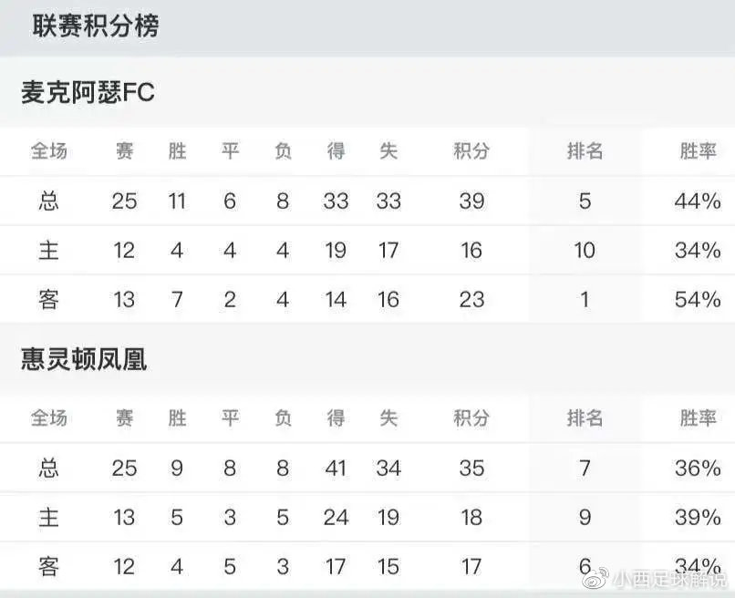Click 胜率 column header in 麦克阿瑟FC table
Image resolution: width=735 pixels, height=598 pixels.
click(699, 151)
